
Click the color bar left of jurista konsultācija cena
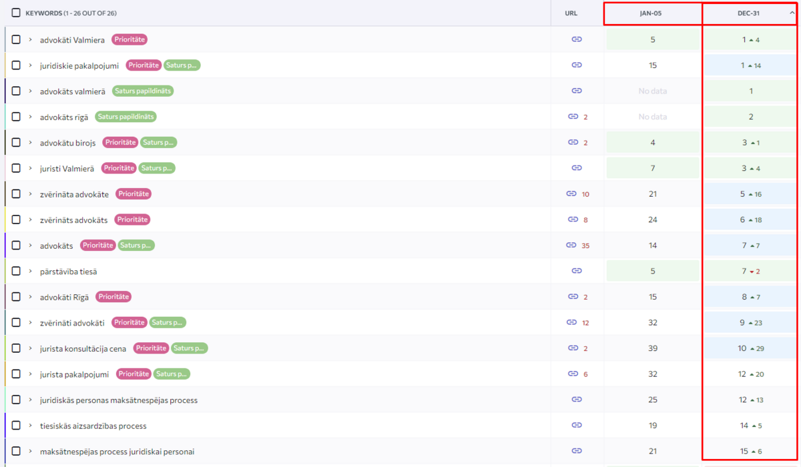(5, 348)
